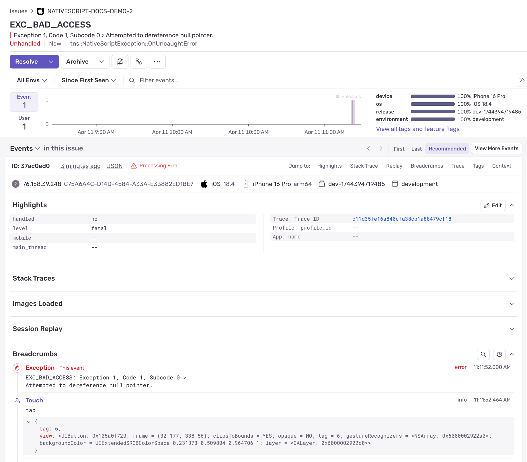Open the more-actions ellipsis menu
The width and height of the screenshot is (527, 462).
157,62
